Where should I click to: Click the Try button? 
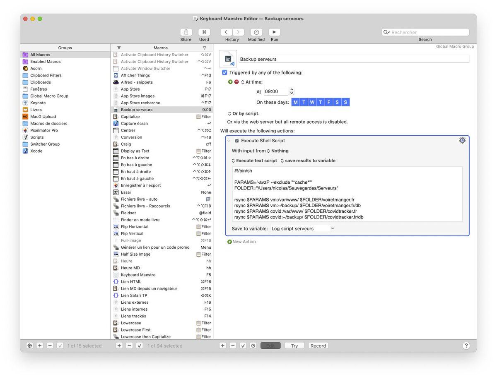(294, 346)
